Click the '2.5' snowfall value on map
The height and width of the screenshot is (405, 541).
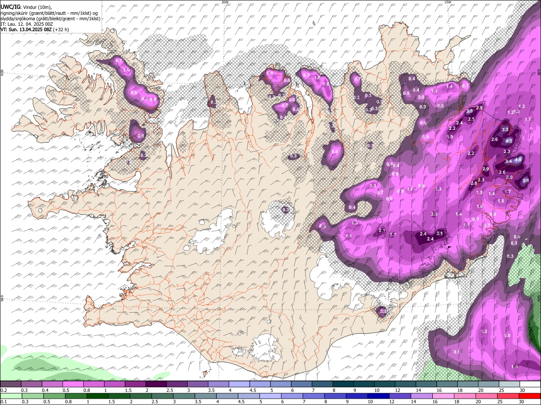click(472, 119)
